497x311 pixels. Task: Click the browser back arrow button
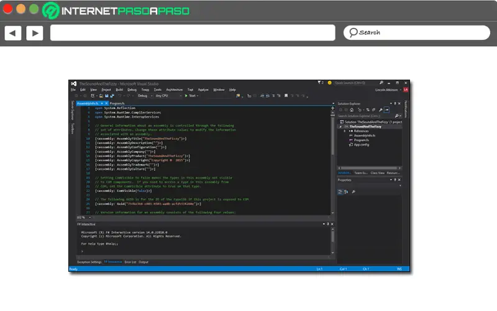(13, 33)
